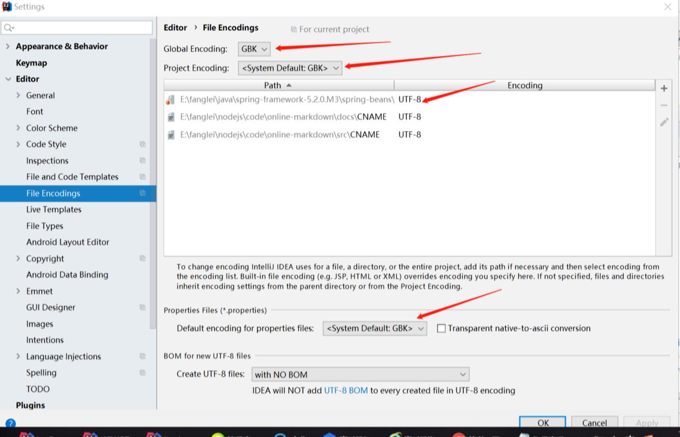Open the Project Encoding dropdown
Viewport: 680px width, 437px height.
point(290,68)
